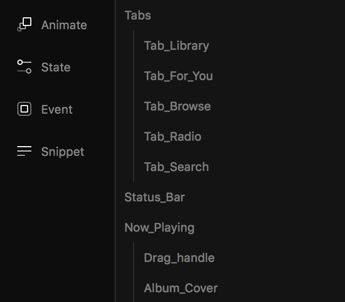Click the Event rounded square icon
Image resolution: width=345 pixels, height=302 pixels.
(24, 109)
